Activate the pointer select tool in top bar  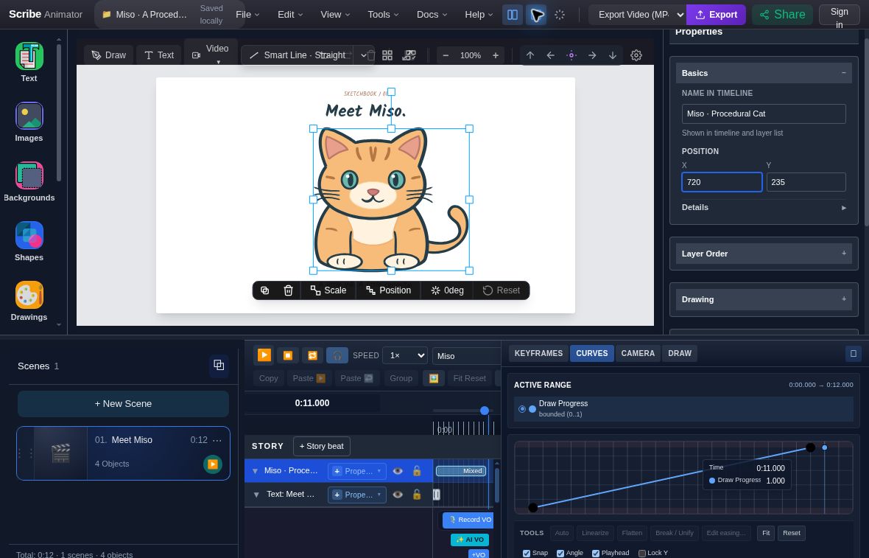[536, 15]
